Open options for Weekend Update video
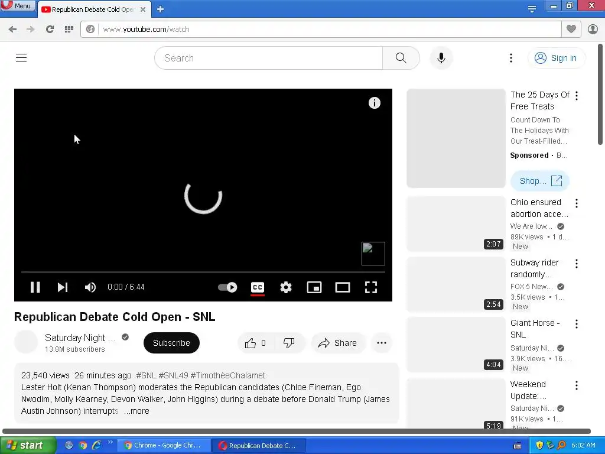Viewport: 605px width, 454px height. (577, 385)
